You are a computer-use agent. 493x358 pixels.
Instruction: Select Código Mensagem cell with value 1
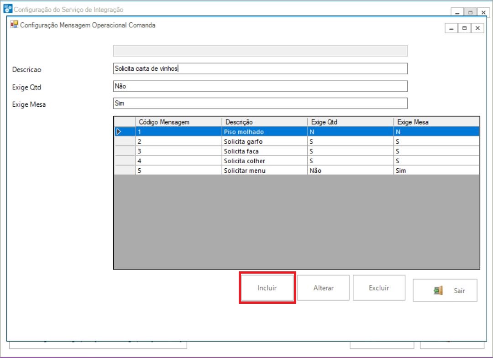point(178,132)
